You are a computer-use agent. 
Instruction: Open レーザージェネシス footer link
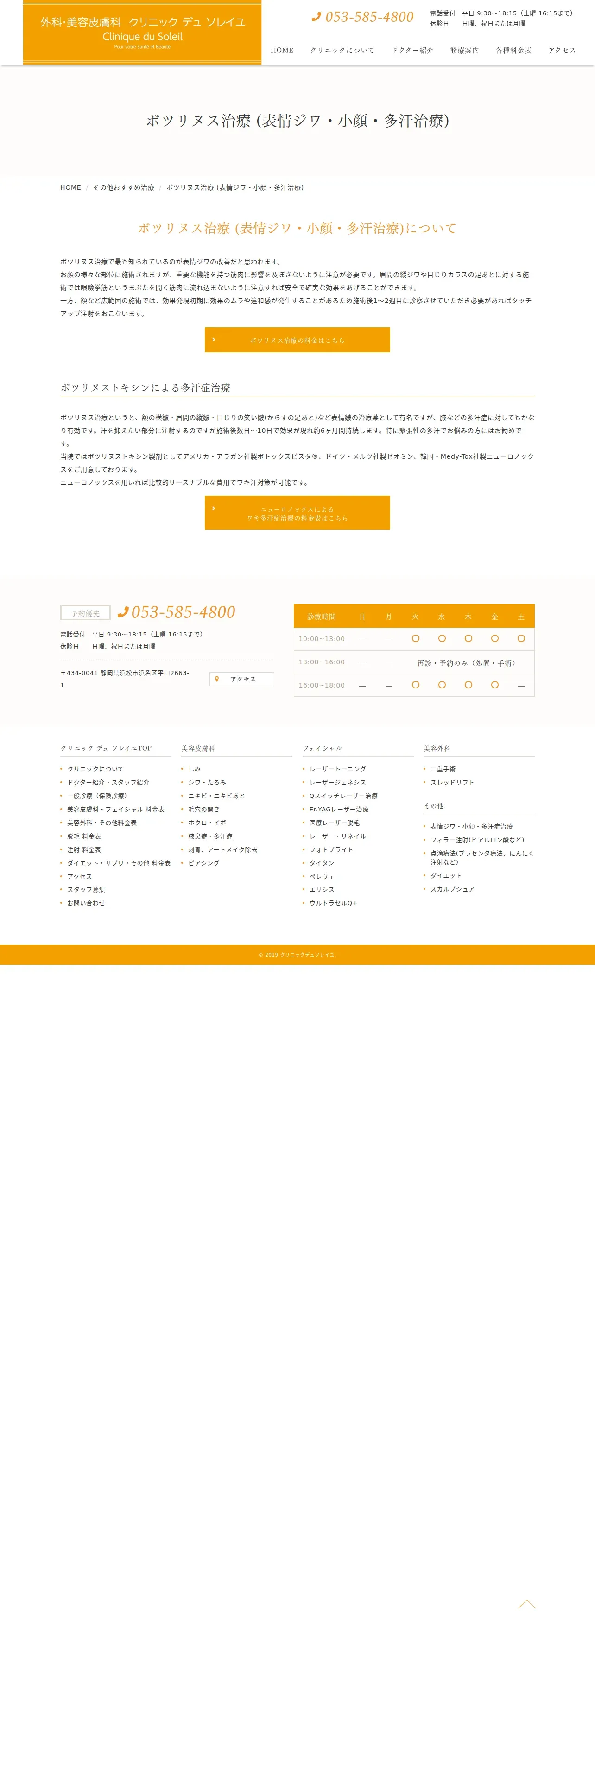(338, 782)
